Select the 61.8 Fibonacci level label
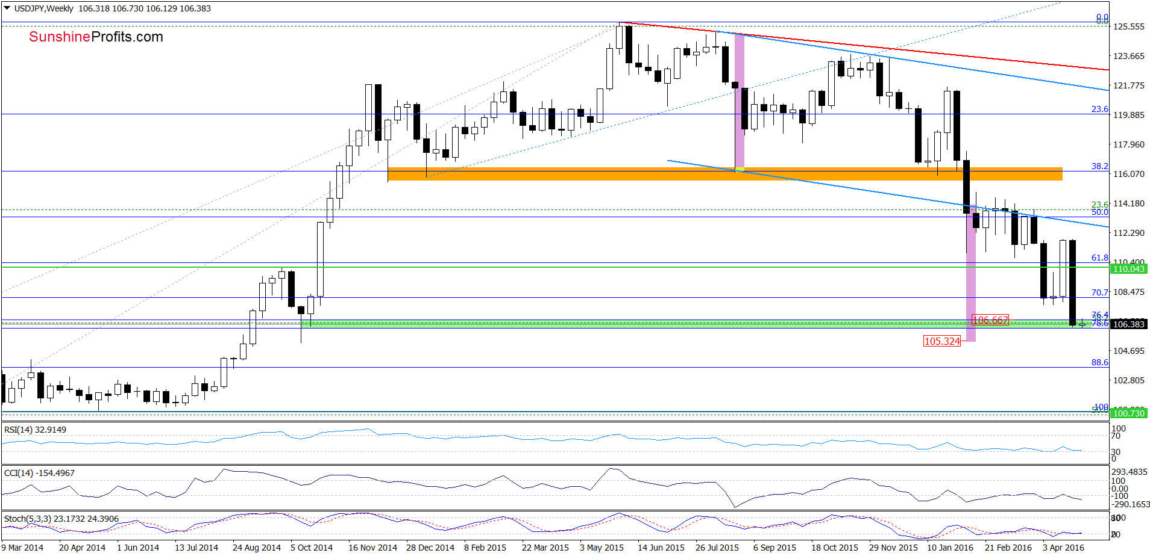Image resolution: width=1150 pixels, height=556 pixels. click(x=1100, y=258)
